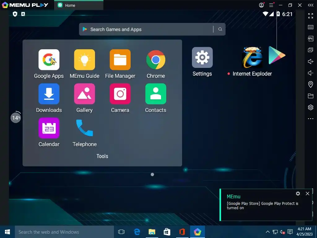Open the Contacts app

pyautogui.click(x=156, y=94)
